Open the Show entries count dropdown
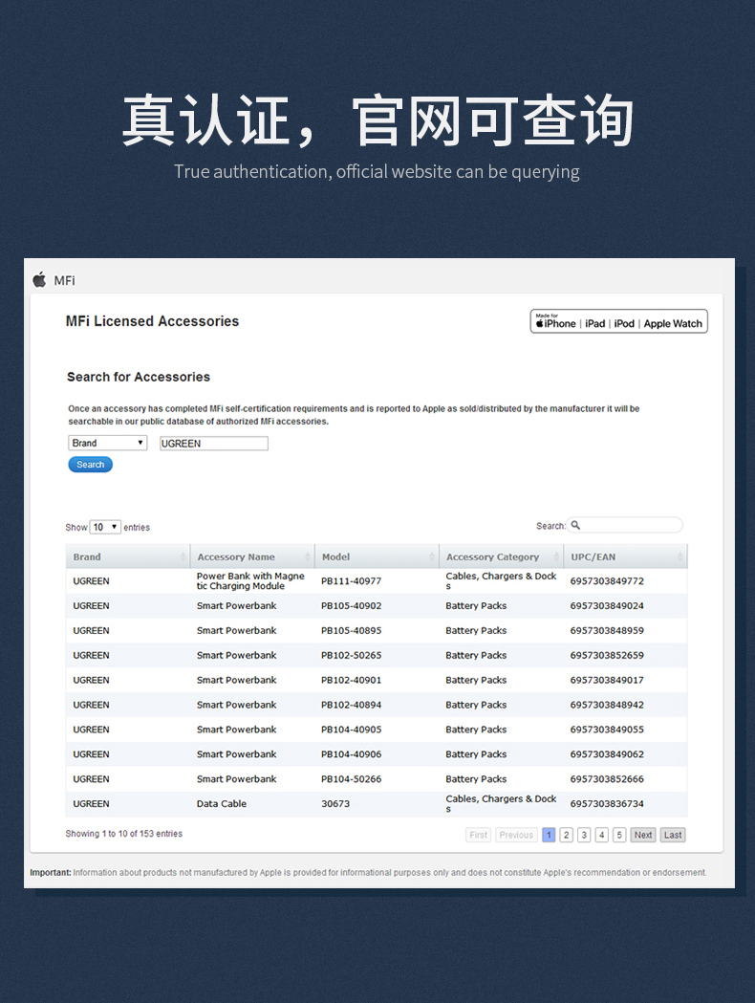The height and width of the screenshot is (1003, 755). [105, 527]
